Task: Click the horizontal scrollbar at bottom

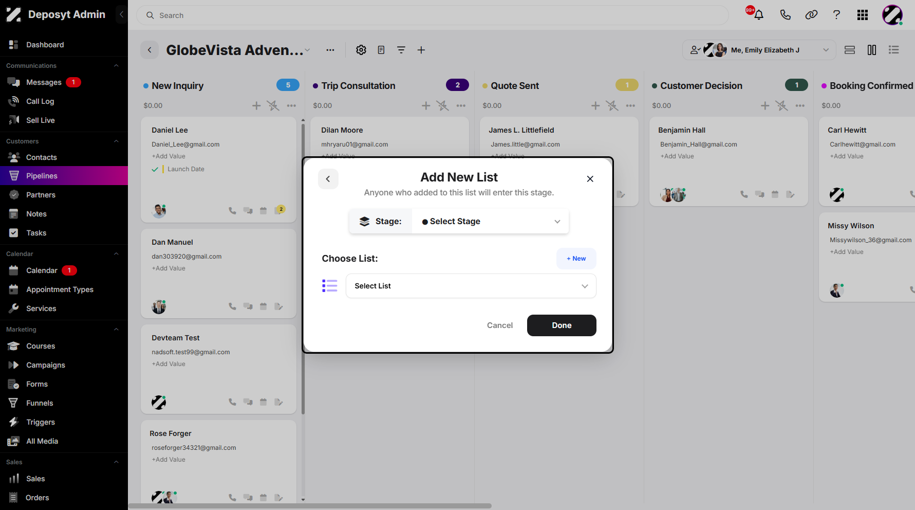Action: [310, 506]
